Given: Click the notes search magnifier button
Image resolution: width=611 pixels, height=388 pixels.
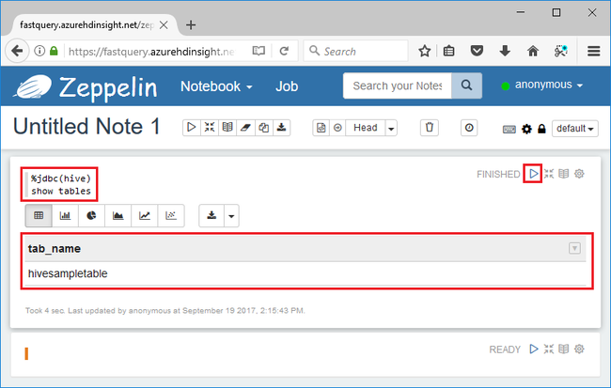Looking at the screenshot, I should [466, 85].
